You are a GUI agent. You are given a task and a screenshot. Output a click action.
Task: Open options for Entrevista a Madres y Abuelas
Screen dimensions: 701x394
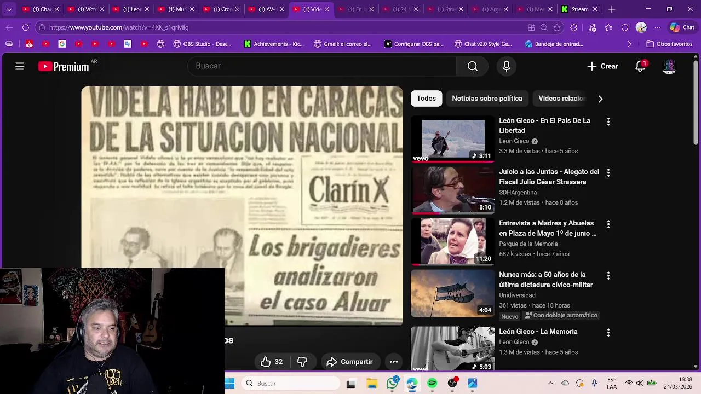[608, 224]
